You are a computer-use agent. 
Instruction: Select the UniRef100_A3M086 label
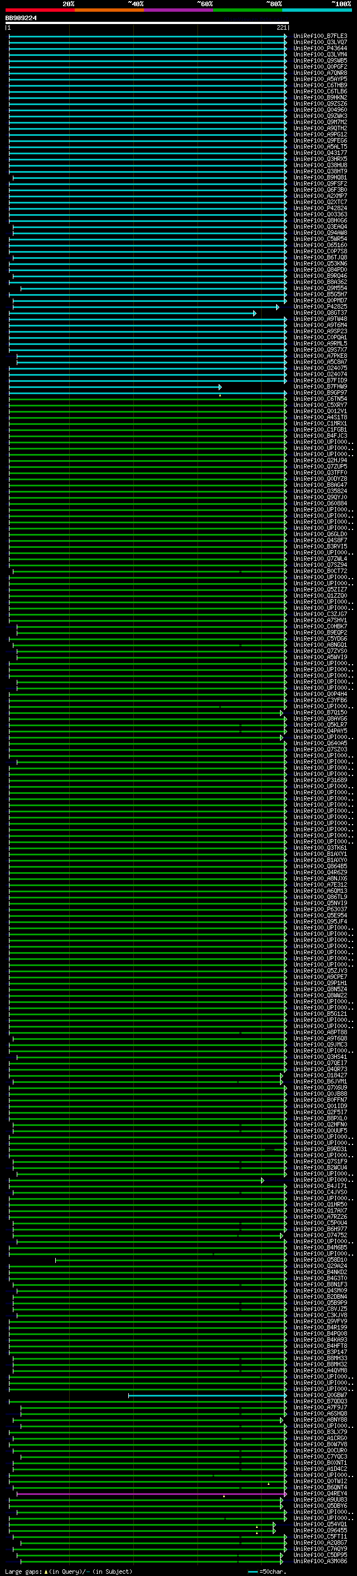click(320, 1561)
